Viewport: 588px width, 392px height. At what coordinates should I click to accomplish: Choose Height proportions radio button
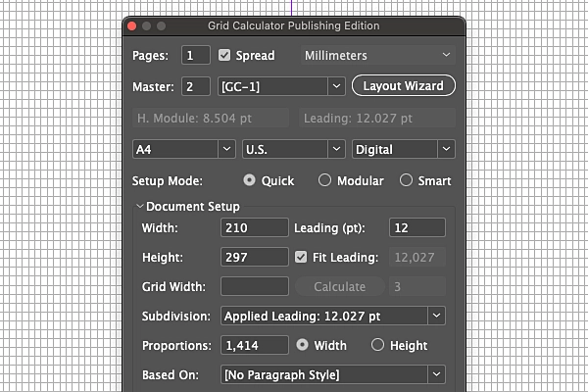(377, 345)
